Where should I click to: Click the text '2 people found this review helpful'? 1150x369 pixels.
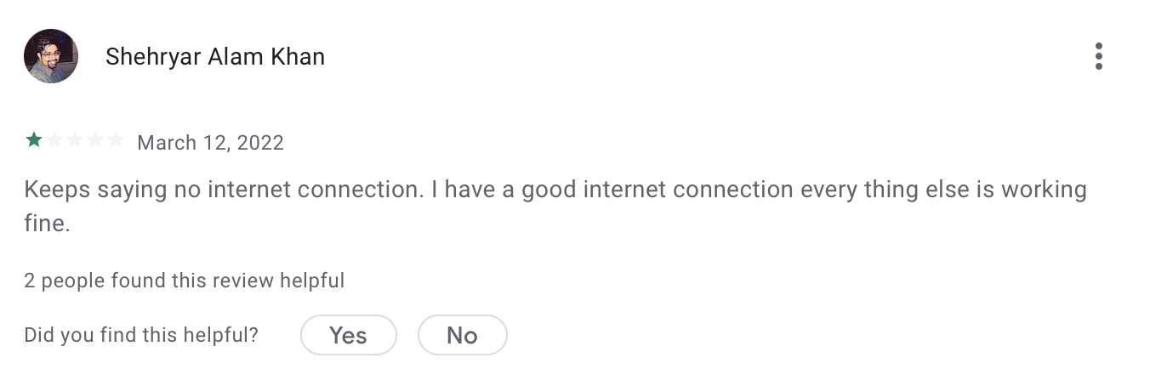pyautogui.click(x=184, y=280)
